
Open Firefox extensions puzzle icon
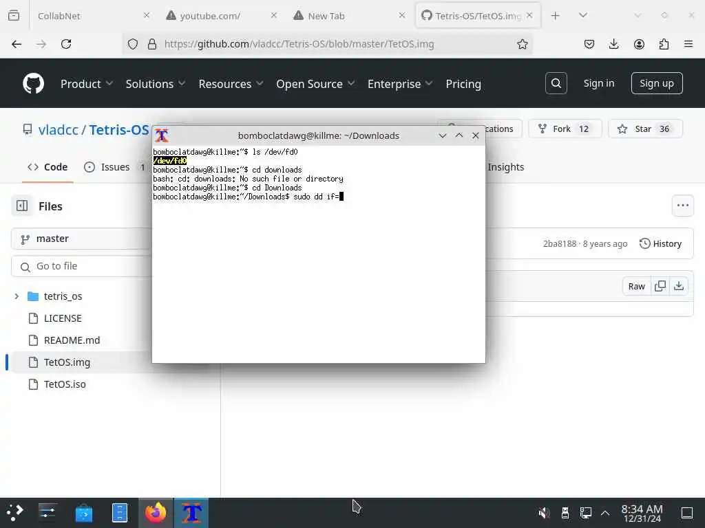click(664, 44)
